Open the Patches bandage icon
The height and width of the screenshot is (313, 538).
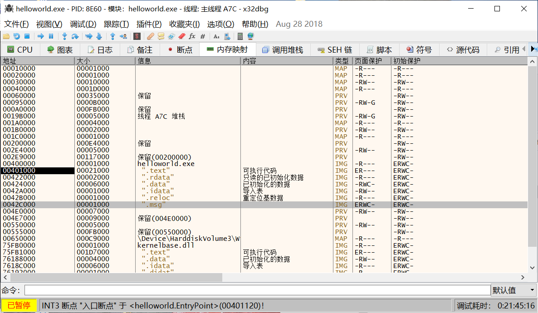point(150,36)
